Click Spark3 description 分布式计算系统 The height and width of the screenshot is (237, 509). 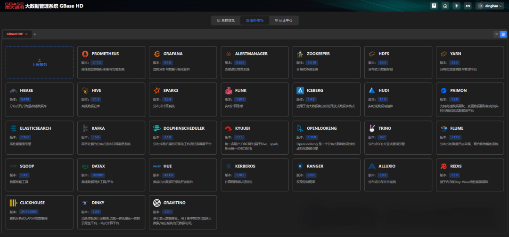164,106
